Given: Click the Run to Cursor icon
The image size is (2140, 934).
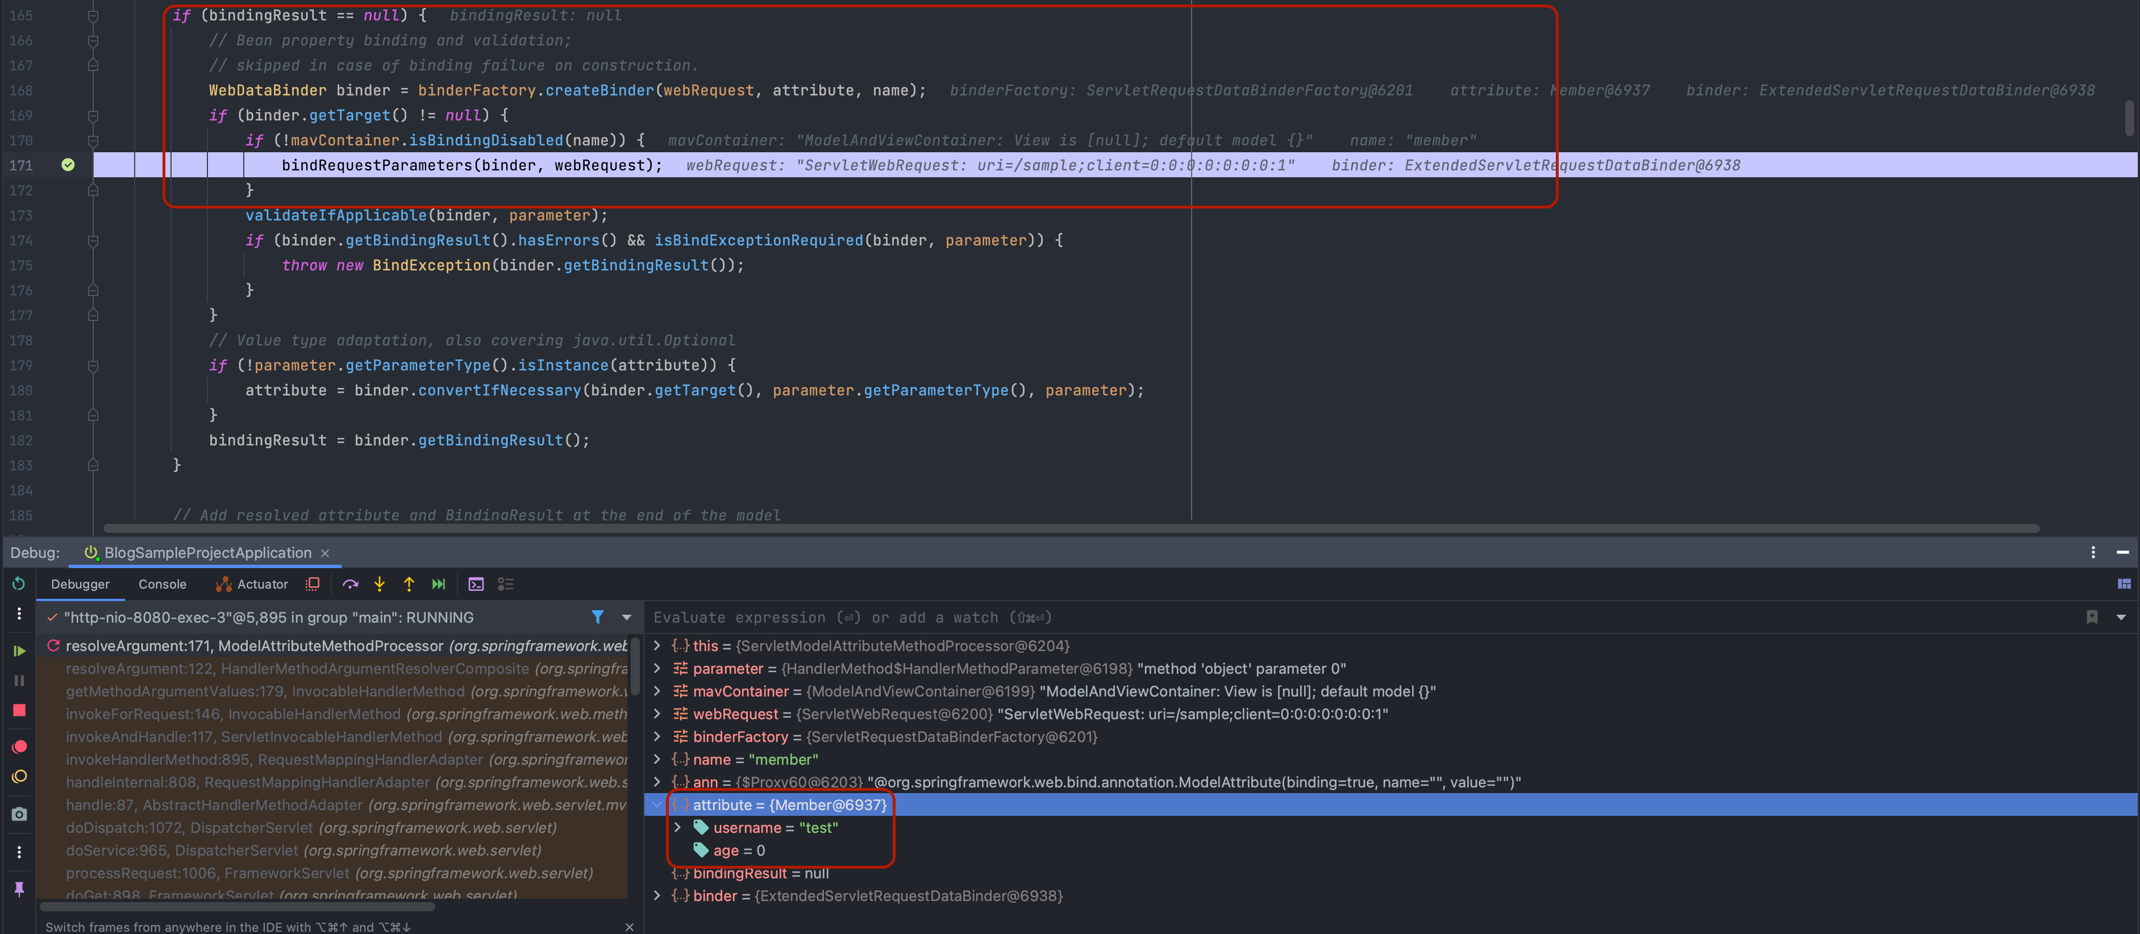Looking at the screenshot, I should (x=439, y=585).
